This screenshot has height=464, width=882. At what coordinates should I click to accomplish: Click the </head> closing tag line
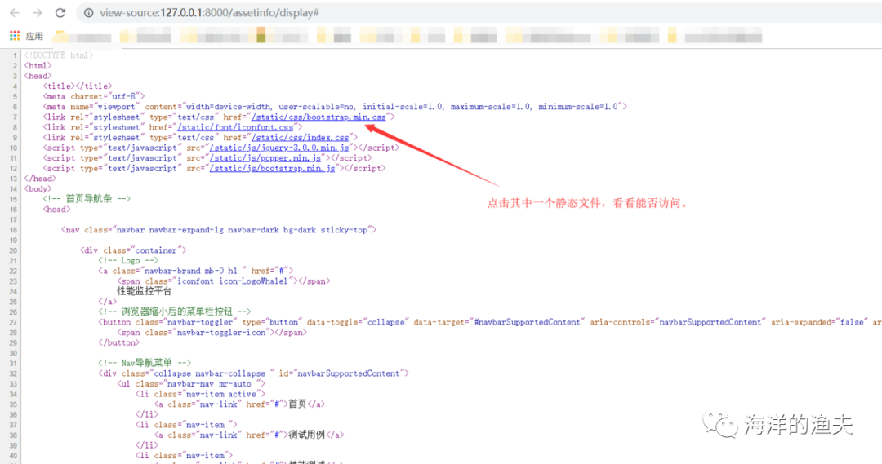tap(40, 179)
